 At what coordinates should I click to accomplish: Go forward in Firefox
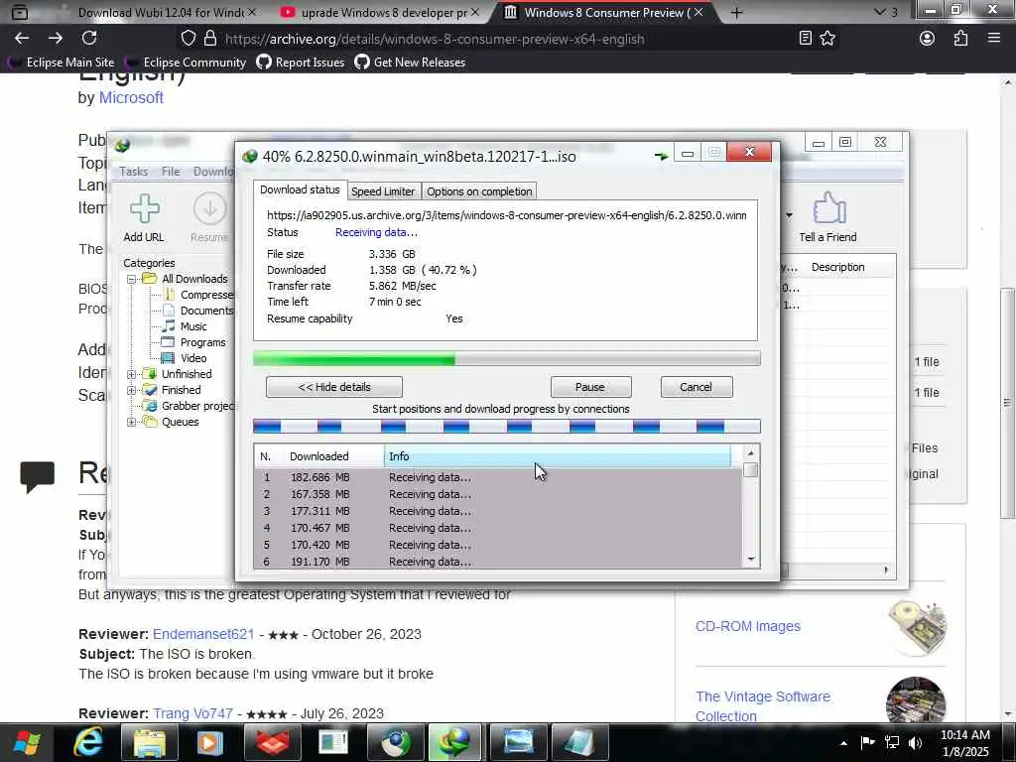tap(56, 39)
